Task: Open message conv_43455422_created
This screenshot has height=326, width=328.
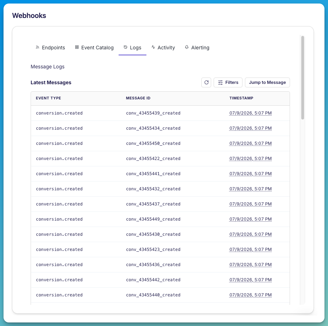Action: [x=153, y=159]
